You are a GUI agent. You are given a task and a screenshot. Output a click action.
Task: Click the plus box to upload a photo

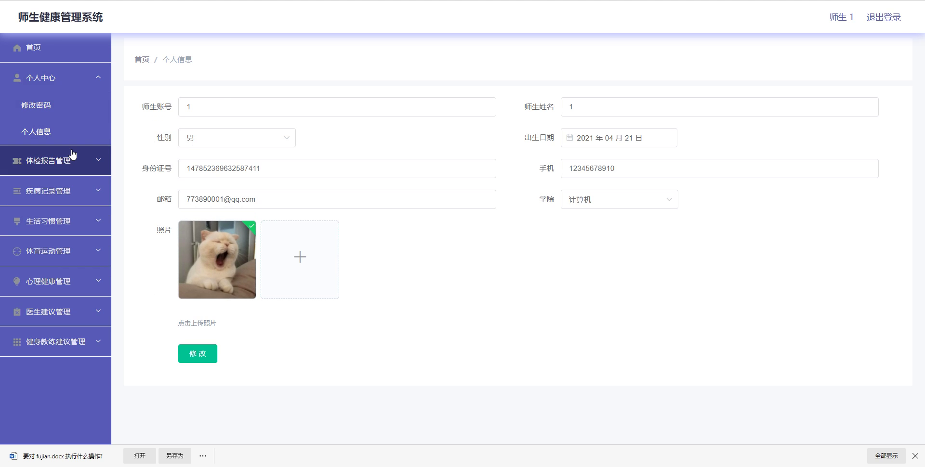tap(300, 259)
